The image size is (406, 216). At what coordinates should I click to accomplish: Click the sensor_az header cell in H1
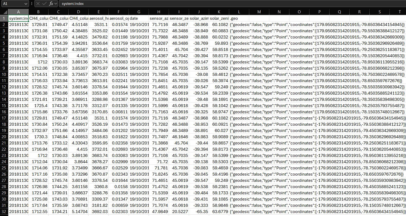click(x=159, y=18)
